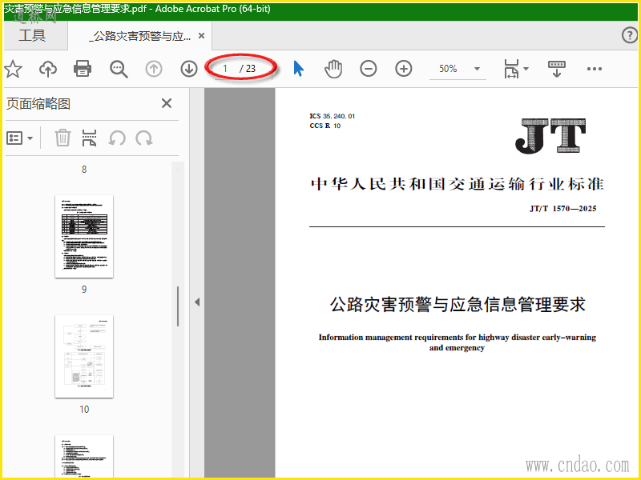This screenshot has height=480, width=641.
Task: Open the help question mark
Action: [630, 35]
